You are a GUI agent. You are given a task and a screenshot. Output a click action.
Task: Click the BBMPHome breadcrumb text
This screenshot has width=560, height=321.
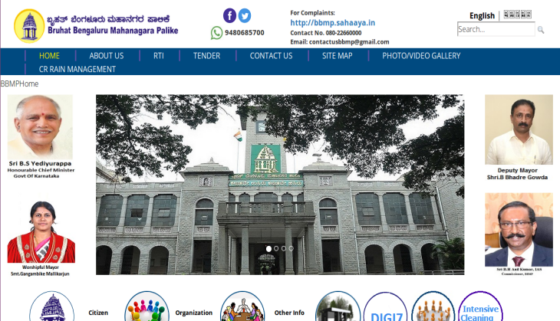pyautogui.click(x=19, y=84)
